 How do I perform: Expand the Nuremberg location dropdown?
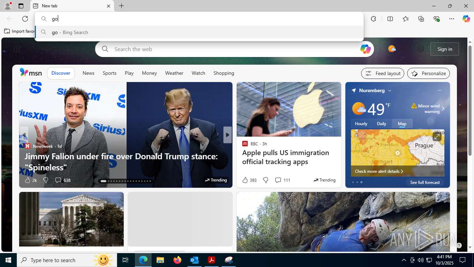(x=390, y=90)
